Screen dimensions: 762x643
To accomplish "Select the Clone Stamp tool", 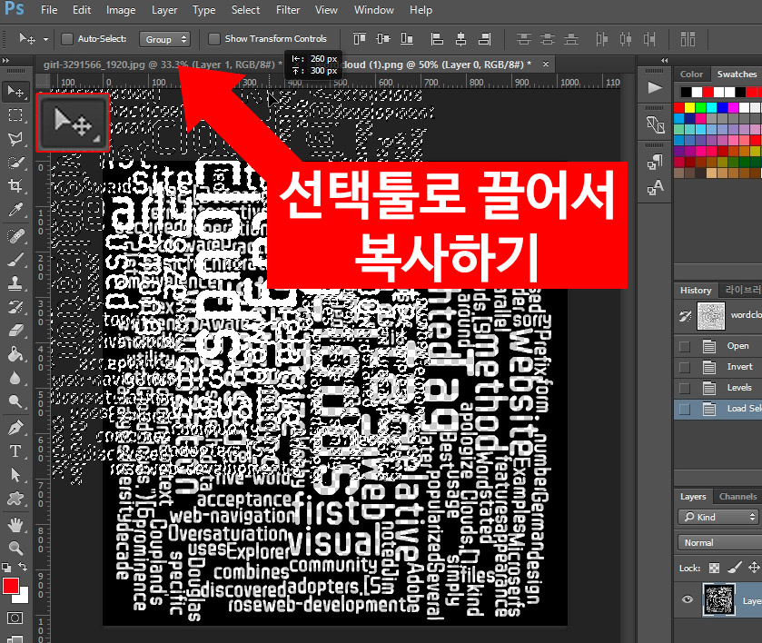I will point(15,282).
